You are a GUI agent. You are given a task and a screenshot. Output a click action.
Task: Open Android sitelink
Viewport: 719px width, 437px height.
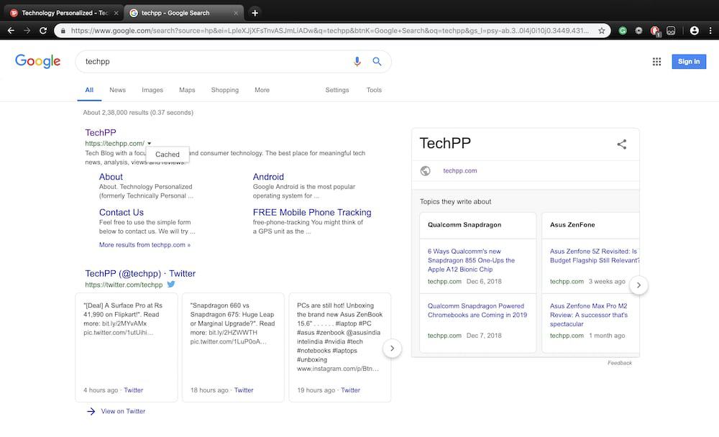click(268, 177)
